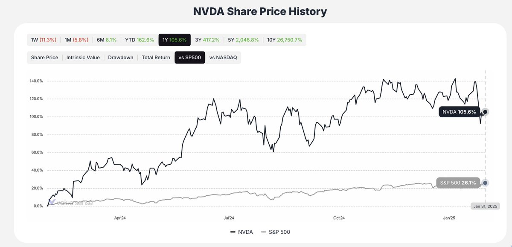Switch to the Total Return tab
This screenshot has height=247, width=512.
(156, 57)
